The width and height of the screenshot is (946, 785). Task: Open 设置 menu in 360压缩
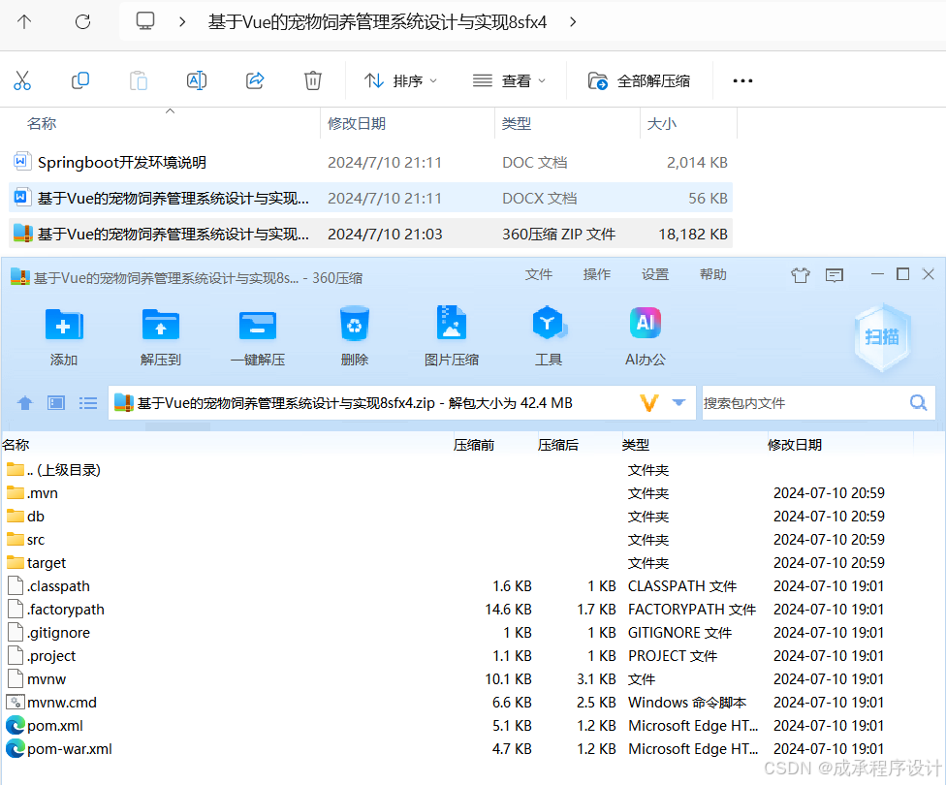[x=655, y=274]
